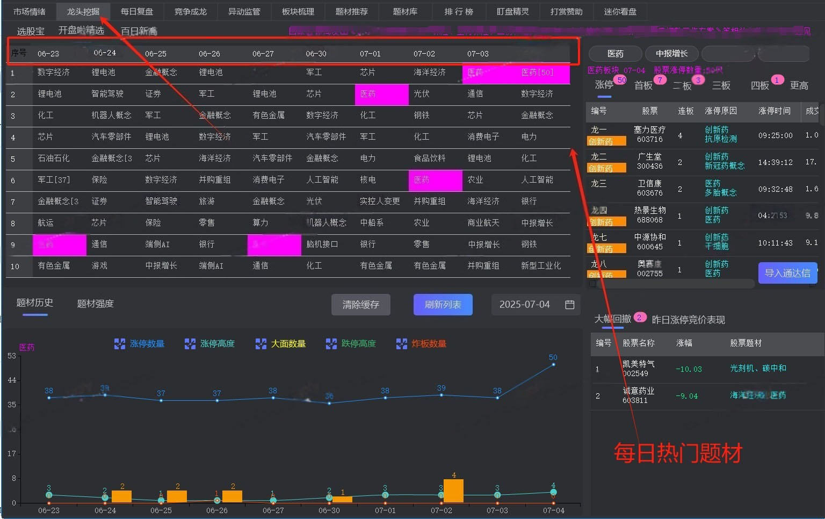Click the 涨停高度 legend icon
825x519 pixels.
[x=190, y=344]
